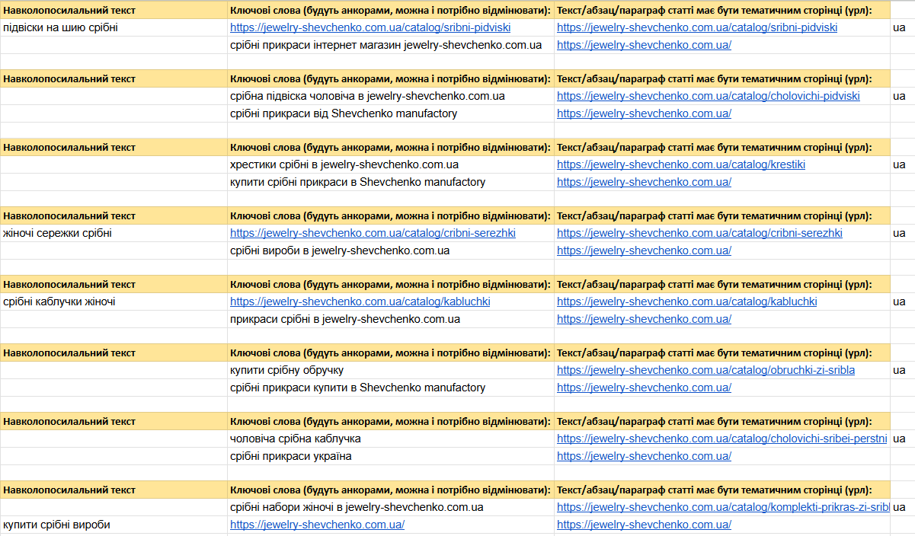Image resolution: width=915 pixels, height=536 pixels.
Task: Select the cell 'срібні каблучки жіночі'
Action: 114,301
